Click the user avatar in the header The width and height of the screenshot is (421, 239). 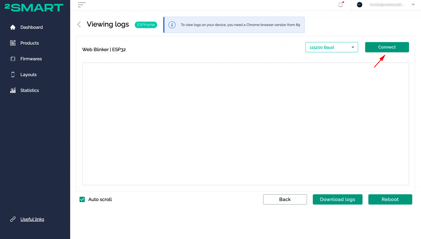tap(359, 5)
